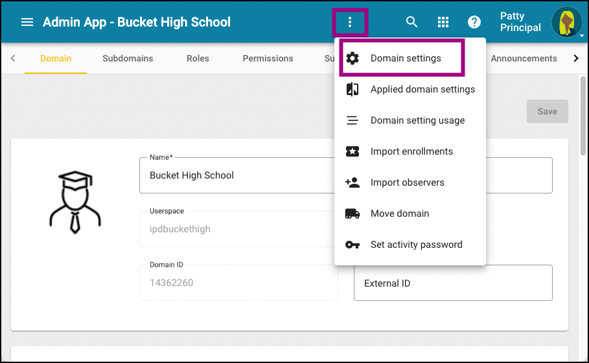The height and width of the screenshot is (363, 589).
Task: Click the Set activity password key icon
Action: coord(352,245)
